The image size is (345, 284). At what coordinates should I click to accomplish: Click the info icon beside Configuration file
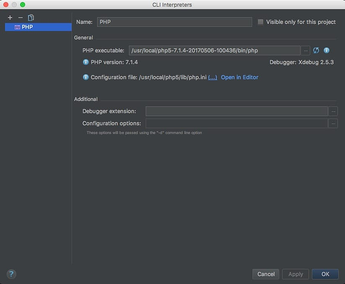86,77
